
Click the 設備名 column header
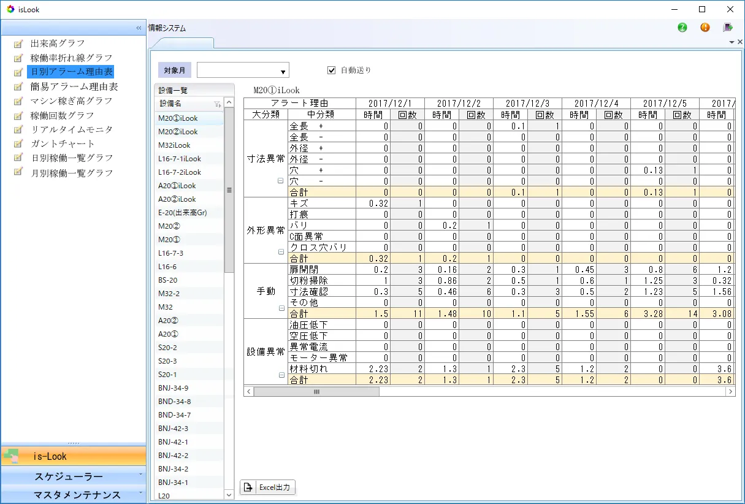tap(189, 104)
